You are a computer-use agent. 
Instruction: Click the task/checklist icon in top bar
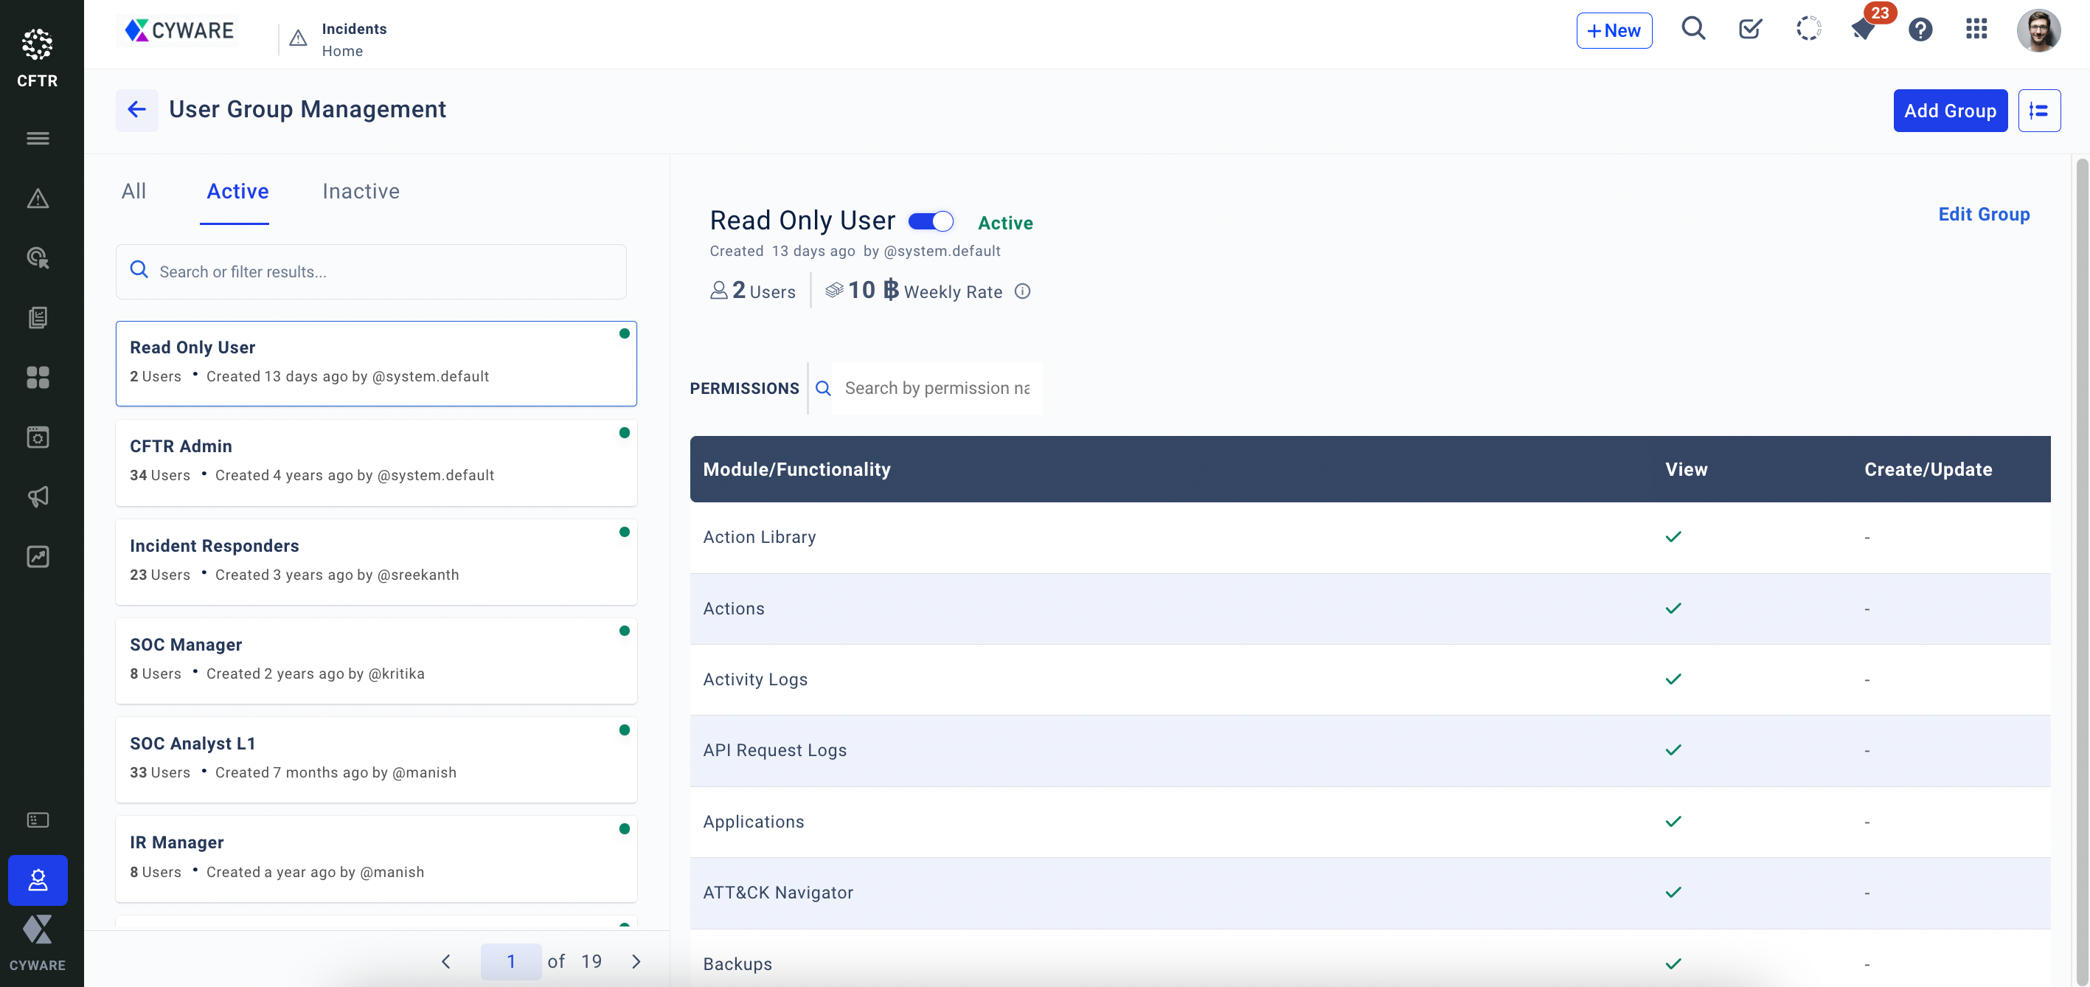1749,30
